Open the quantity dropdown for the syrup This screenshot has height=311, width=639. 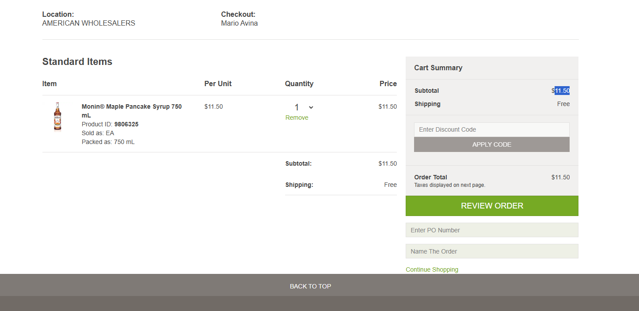[304, 107]
